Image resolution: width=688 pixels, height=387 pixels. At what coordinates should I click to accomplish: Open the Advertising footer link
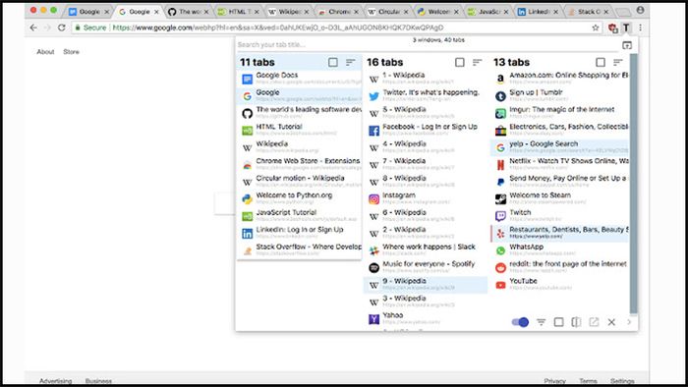tap(55, 381)
